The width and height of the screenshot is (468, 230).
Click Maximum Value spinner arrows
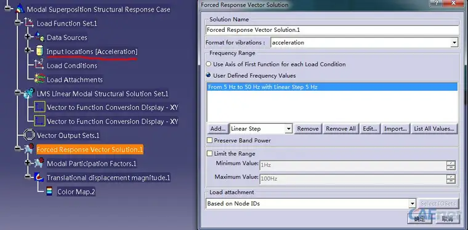pos(451,179)
